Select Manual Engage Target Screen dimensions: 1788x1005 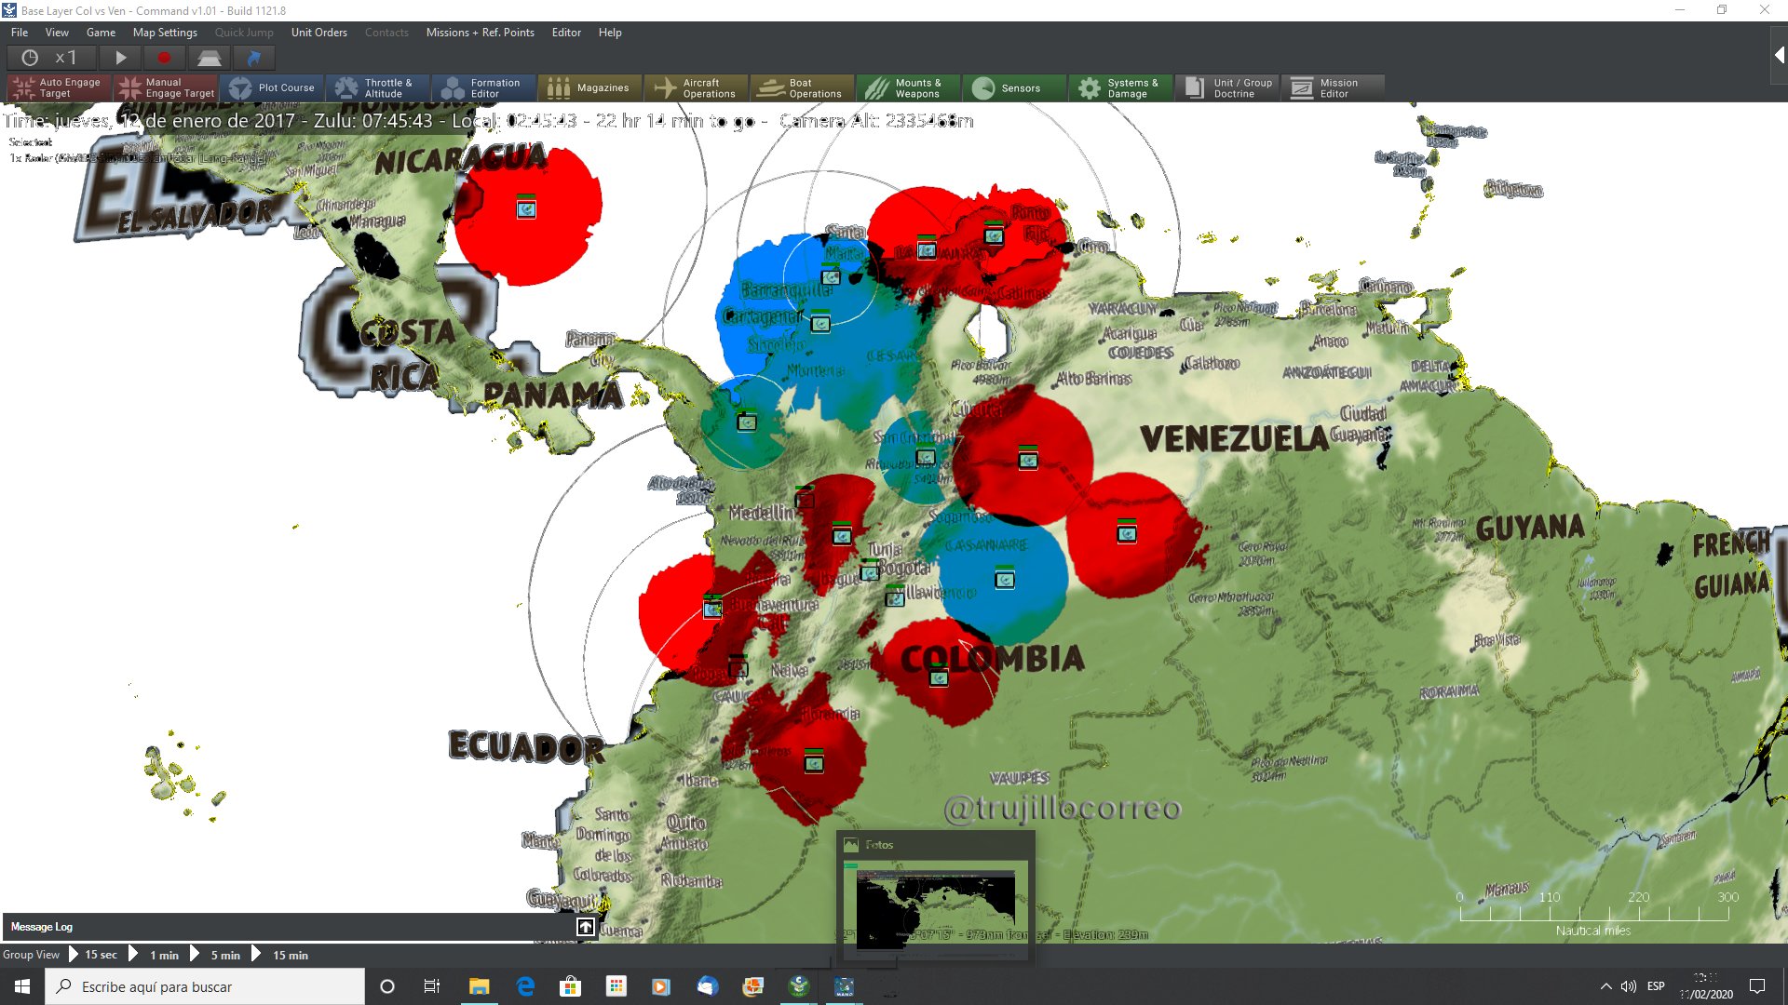[167, 87]
